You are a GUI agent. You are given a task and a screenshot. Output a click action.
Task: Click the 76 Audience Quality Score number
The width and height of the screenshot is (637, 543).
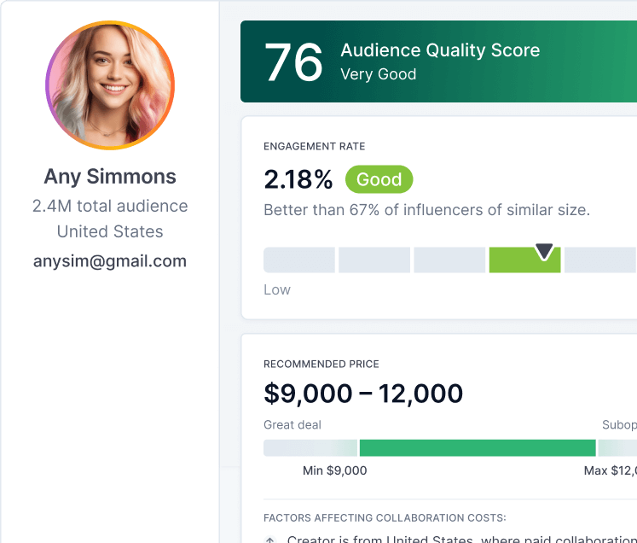[x=293, y=62]
